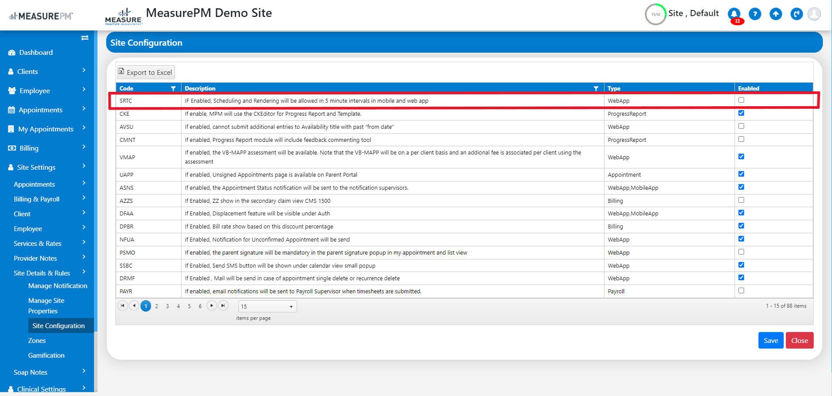Expand the Soap Notes menu chevron
832x396 pixels.
pyautogui.click(x=84, y=371)
